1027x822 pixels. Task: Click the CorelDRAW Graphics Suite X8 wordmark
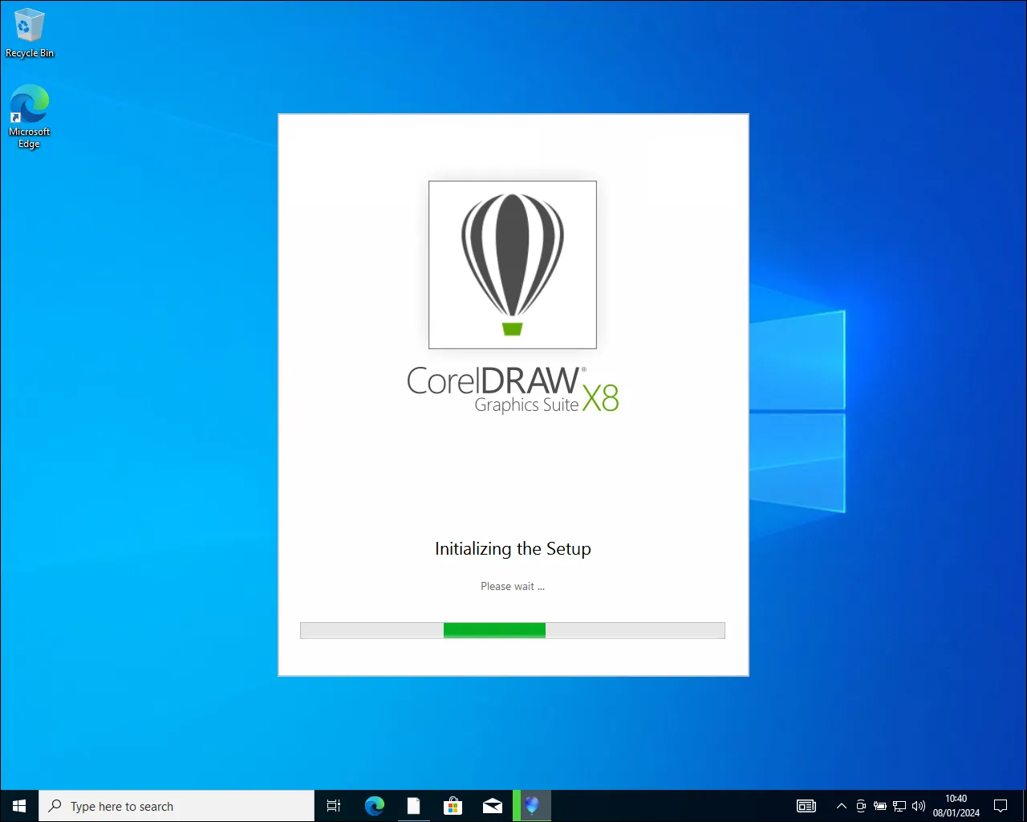pos(513,390)
